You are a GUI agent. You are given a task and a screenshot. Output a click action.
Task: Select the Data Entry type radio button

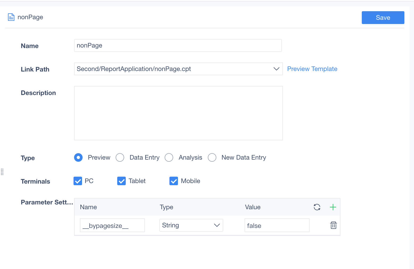(x=120, y=157)
